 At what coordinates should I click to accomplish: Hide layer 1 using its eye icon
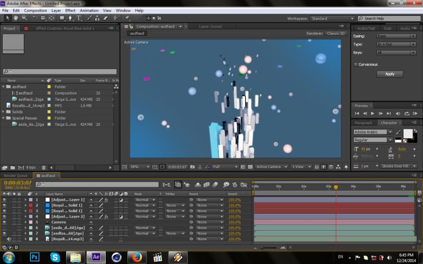pos(5,200)
